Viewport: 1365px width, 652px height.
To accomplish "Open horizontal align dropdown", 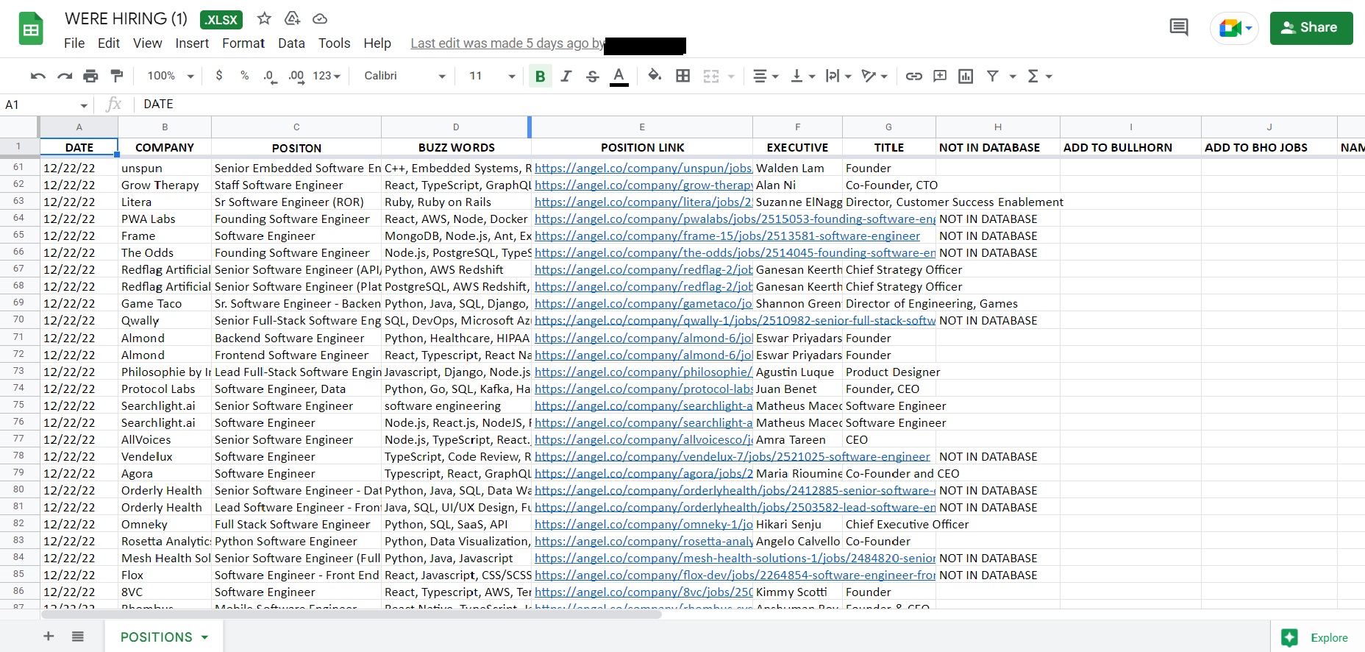I will 766,76.
